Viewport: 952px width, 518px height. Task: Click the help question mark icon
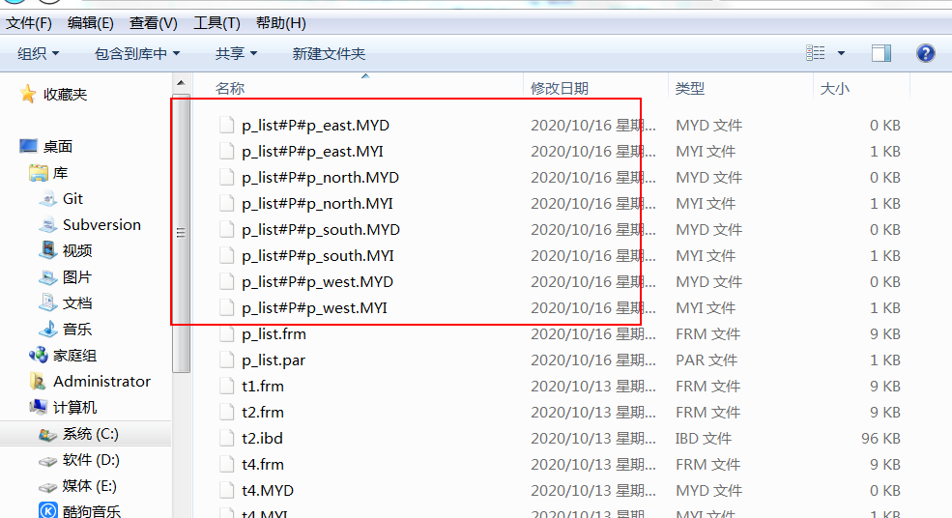925,53
